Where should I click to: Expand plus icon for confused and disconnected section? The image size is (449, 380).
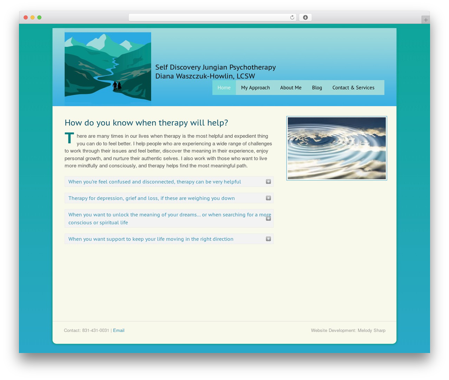[x=268, y=182]
